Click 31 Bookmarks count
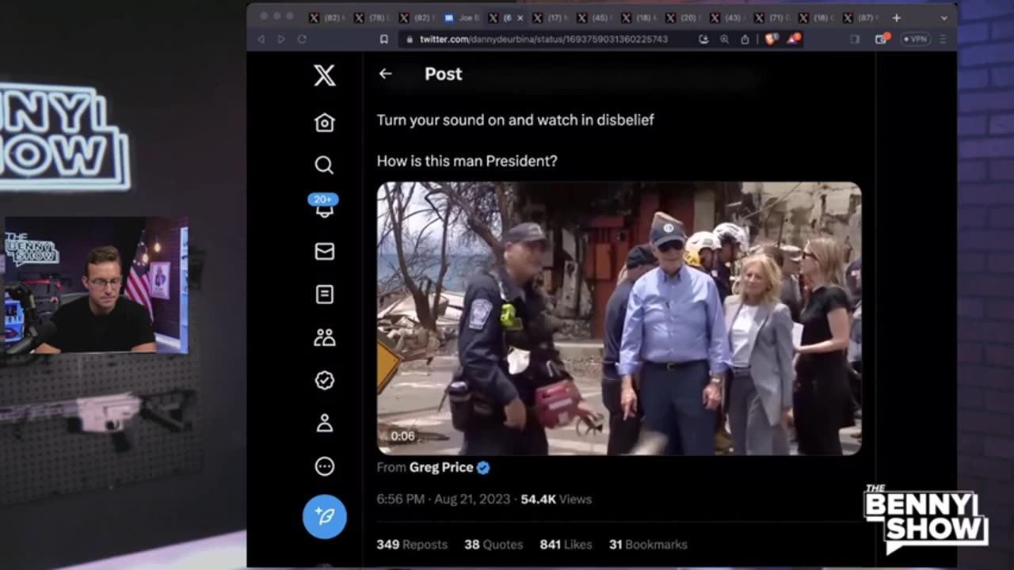Image resolution: width=1014 pixels, height=570 pixels. point(648,545)
